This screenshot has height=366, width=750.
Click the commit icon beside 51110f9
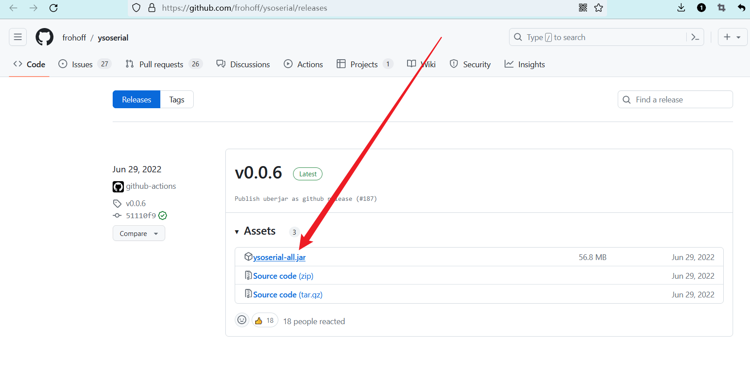tap(117, 216)
